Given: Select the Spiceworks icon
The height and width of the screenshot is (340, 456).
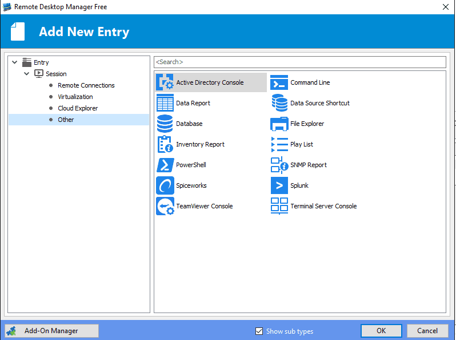Looking at the screenshot, I should tap(165, 185).
